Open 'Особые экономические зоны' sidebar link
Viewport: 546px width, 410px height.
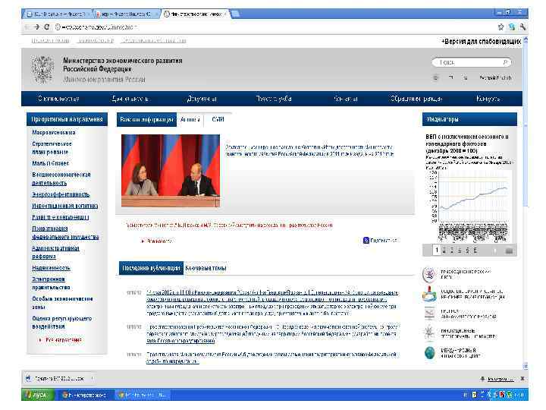click(x=62, y=303)
